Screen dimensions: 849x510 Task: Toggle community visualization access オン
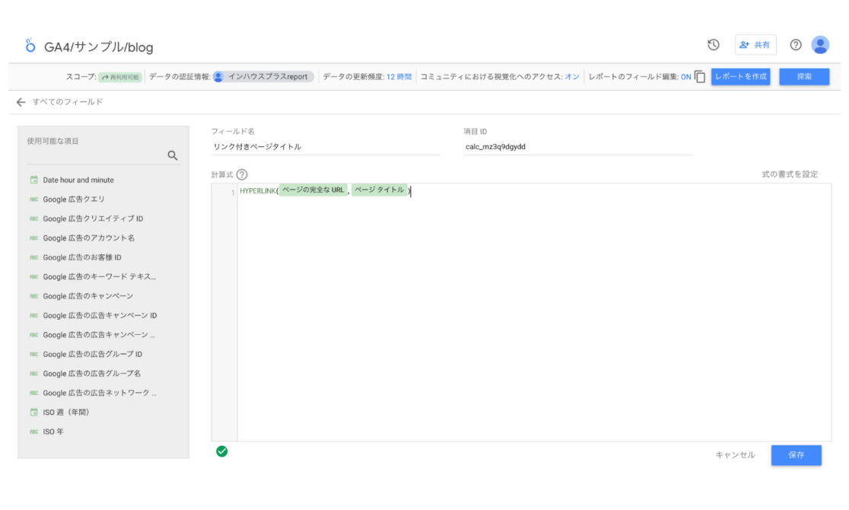coord(571,77)
